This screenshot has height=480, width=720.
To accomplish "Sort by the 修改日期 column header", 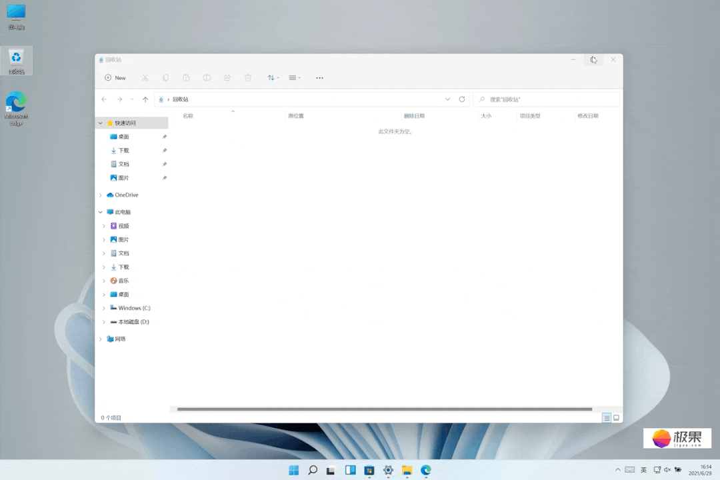I will point(588,116).
